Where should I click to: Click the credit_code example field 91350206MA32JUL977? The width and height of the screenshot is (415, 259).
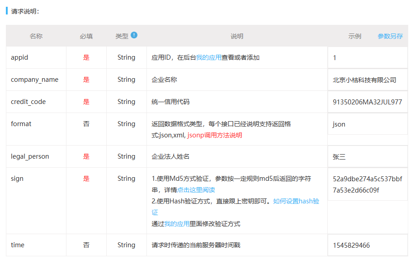[x=368, y=102]
